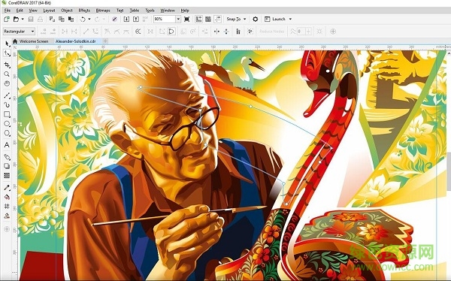
Task: Click the Full-screen preview icon
Action: [186, 19]
